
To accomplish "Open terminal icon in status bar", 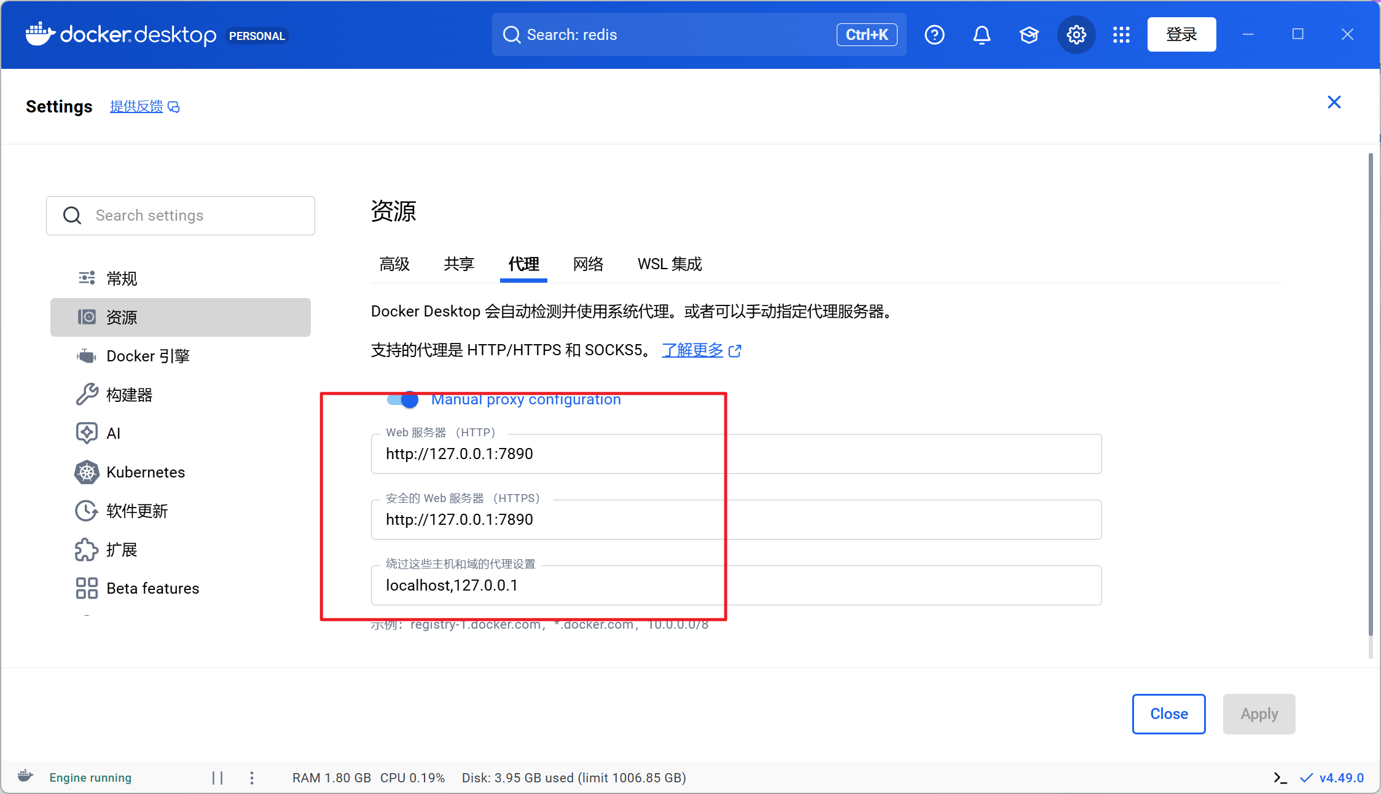I will click(x=1280, y=777).
